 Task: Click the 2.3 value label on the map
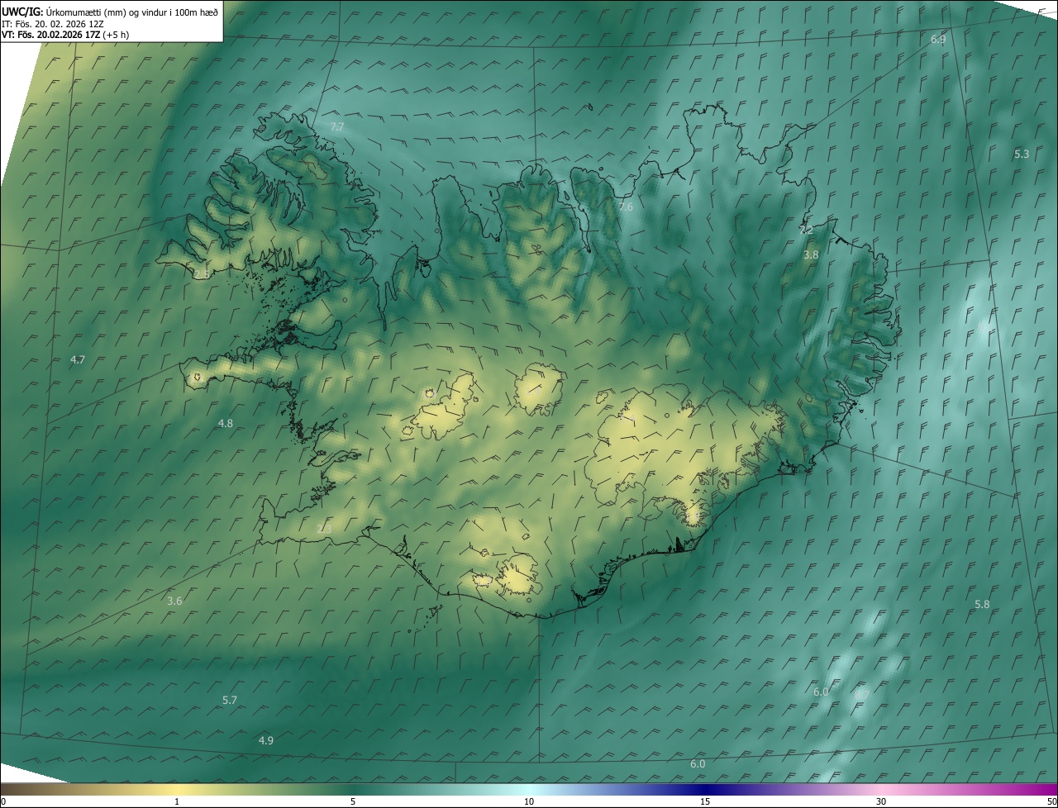click(324, 528)
